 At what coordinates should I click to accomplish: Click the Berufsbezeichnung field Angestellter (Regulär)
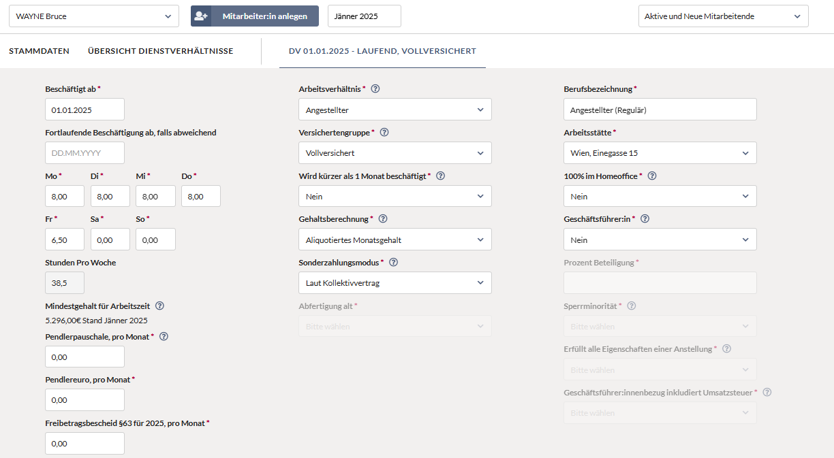coord(660,110)
